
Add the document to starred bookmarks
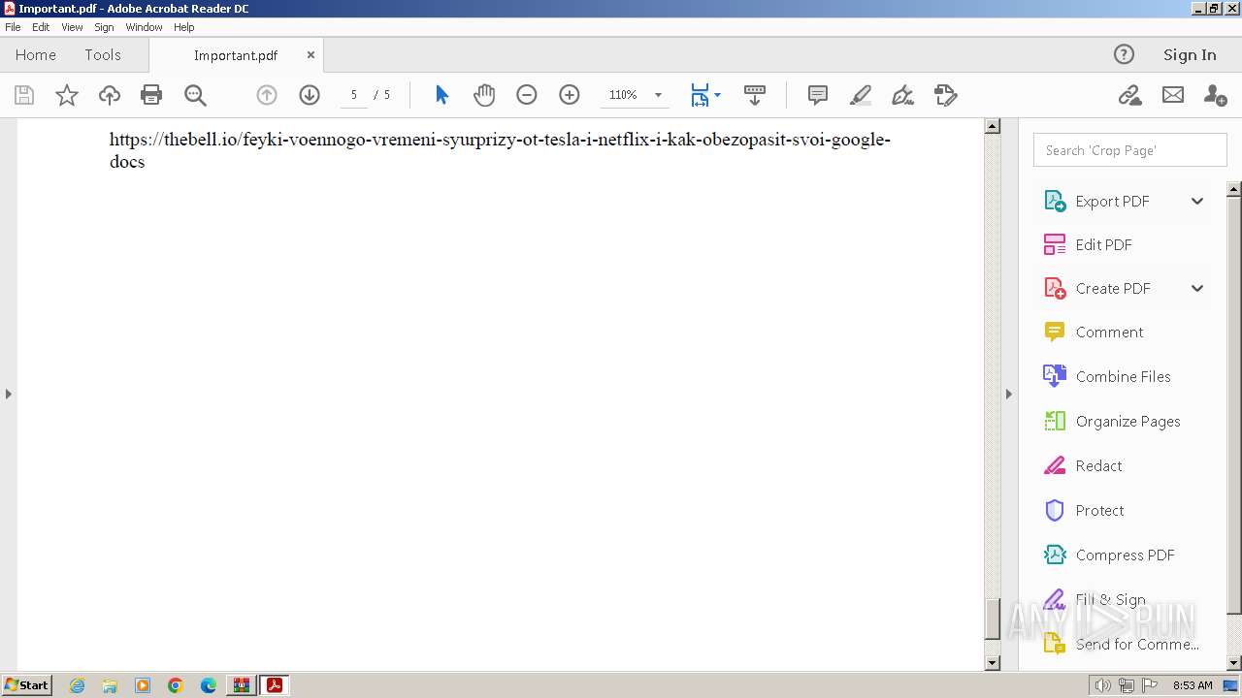67,95
